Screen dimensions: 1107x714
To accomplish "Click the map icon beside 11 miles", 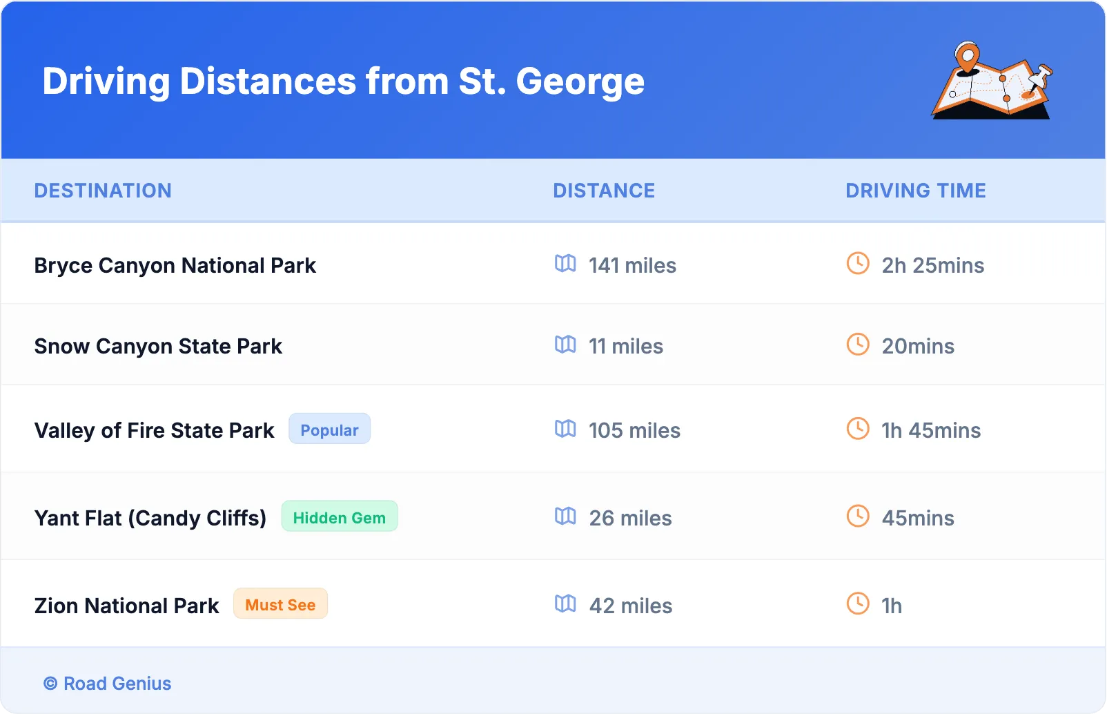I will pos(565,344).
